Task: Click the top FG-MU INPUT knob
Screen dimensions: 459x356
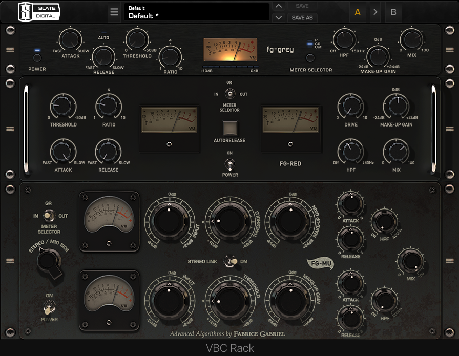Action: pyautogui.click(x=169, y=221)
